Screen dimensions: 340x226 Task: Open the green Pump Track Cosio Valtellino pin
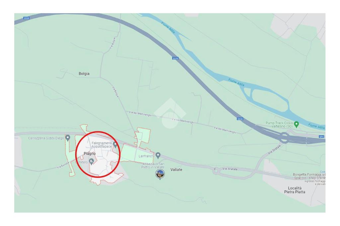point(297,125)
